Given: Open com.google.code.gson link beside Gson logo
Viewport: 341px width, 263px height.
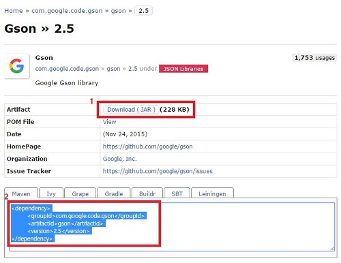Looking at the screenshot, I should click(67, 69).
